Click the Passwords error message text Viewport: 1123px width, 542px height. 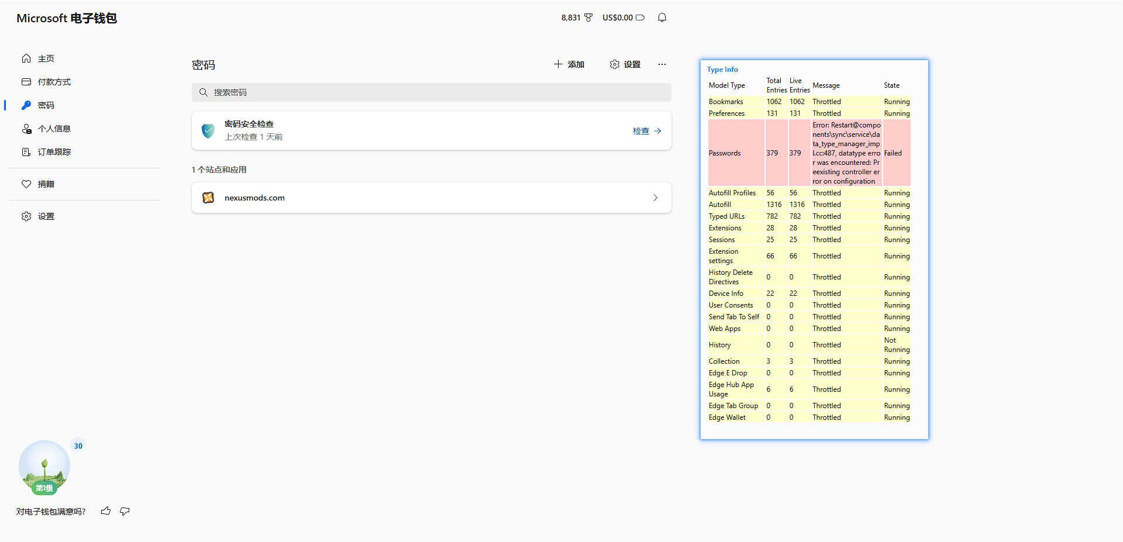click(x=846, y=153)
